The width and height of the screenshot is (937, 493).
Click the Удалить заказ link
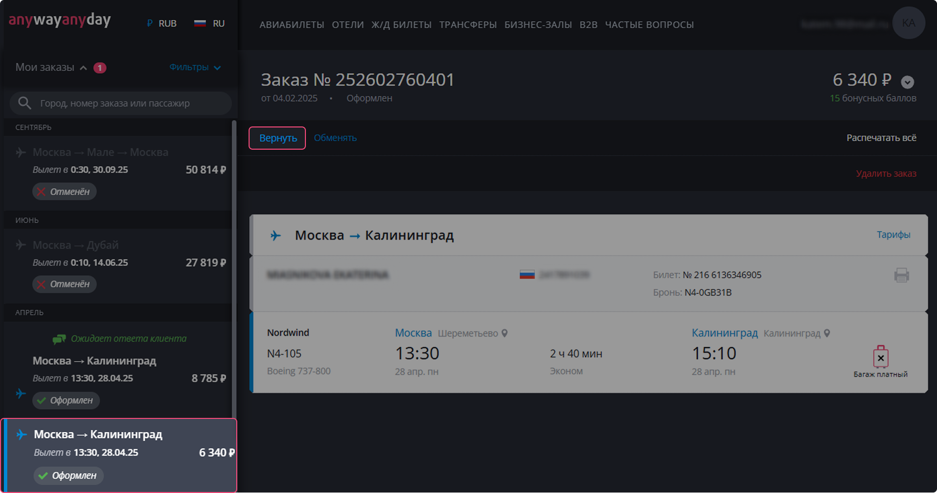point(886,173)
